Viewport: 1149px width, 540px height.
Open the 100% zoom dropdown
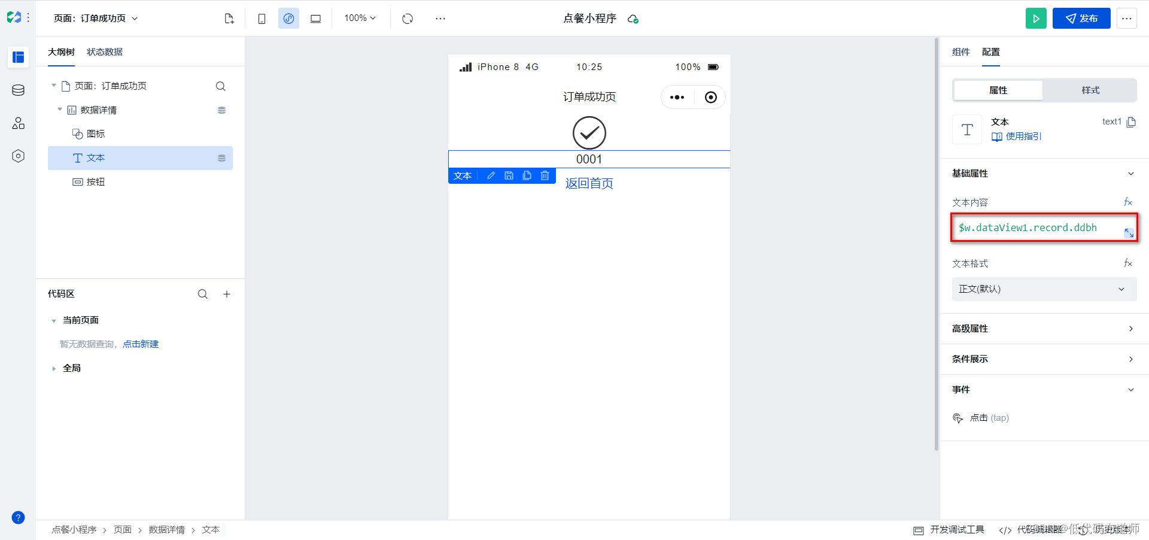[360, 19]
